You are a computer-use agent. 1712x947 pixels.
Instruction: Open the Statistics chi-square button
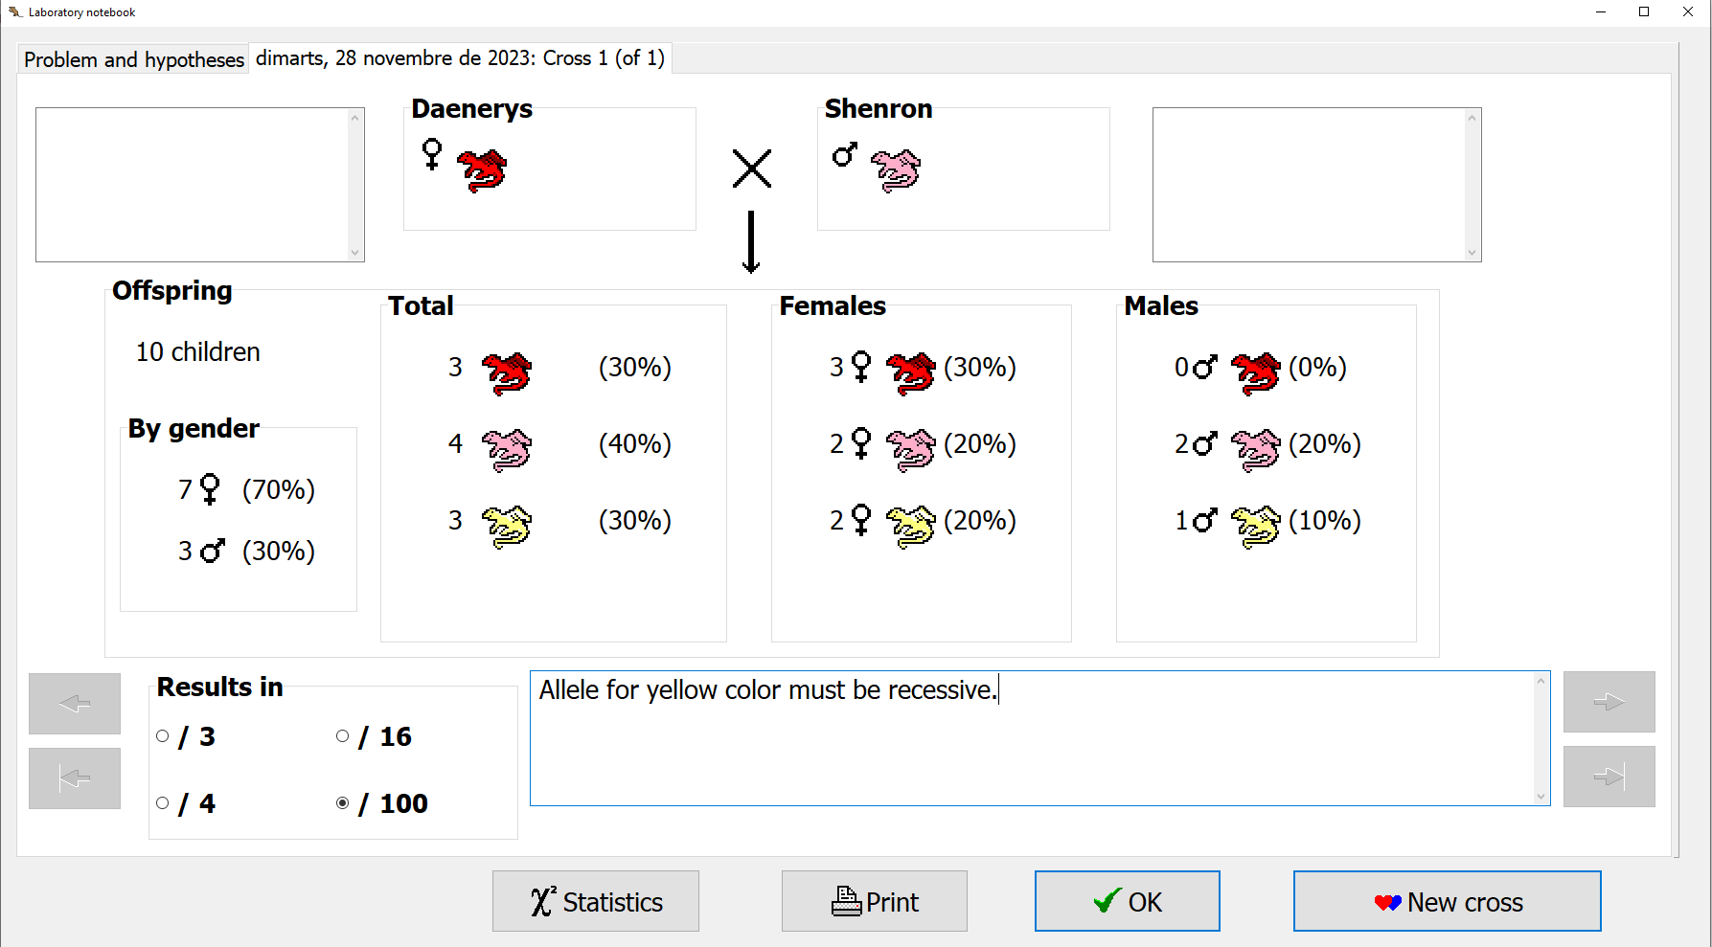tap(596, 901)
